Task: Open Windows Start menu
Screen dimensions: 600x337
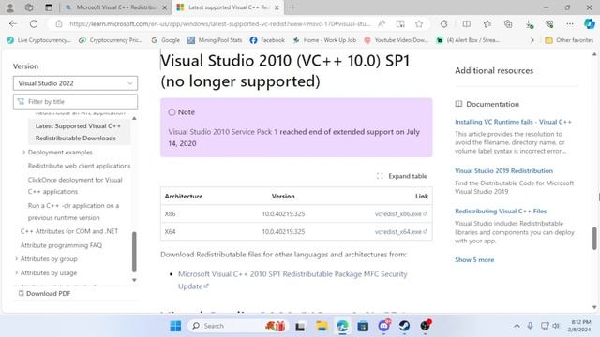Action: click(x=175, y=326)
